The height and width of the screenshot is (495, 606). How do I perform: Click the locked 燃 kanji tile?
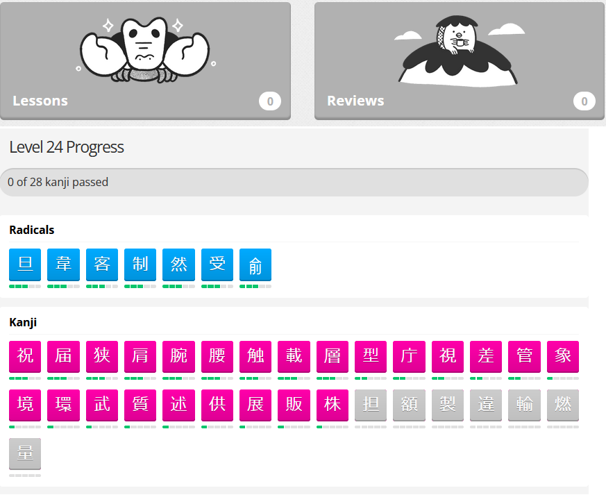point(563,405)
